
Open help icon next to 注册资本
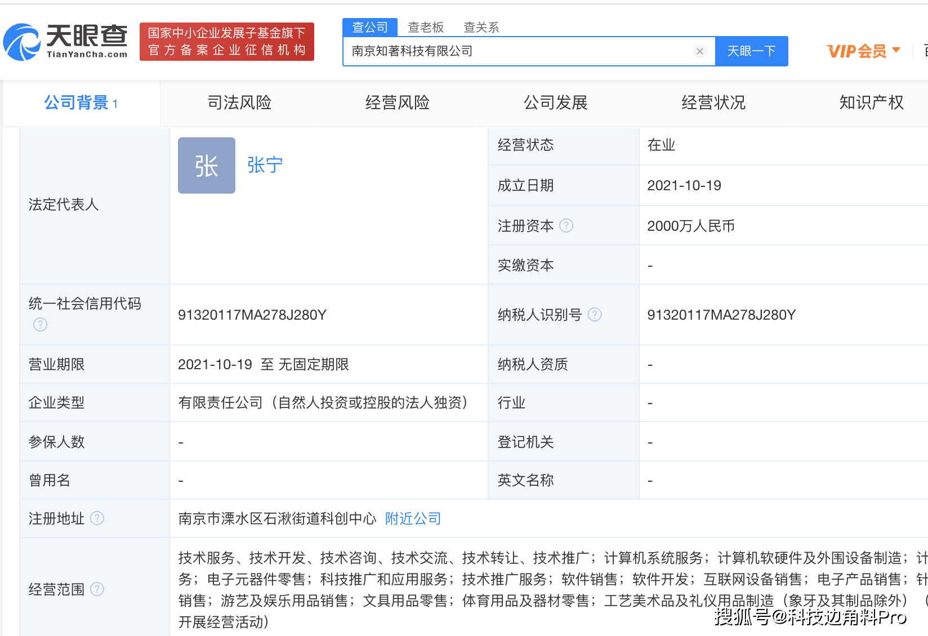(566, 226)
